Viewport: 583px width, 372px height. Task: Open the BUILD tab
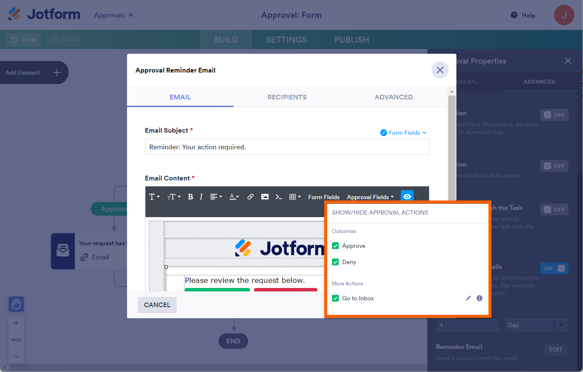pos(226,40)
